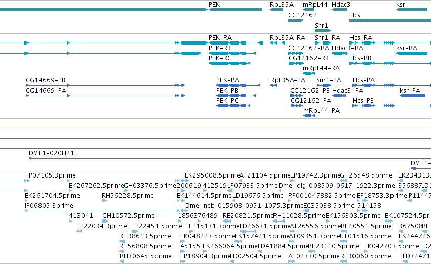Select the IP06805.3prime EST label
The width and height of the screenshot is (431, 264).
(x=49, y=206)
